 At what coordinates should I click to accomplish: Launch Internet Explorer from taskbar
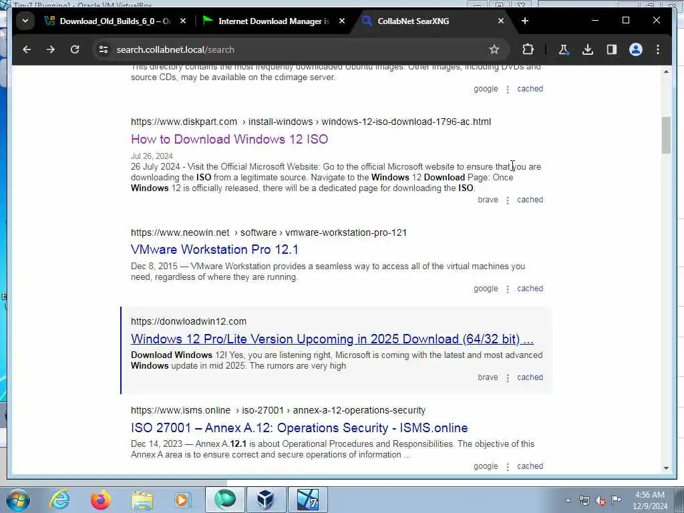59,500
